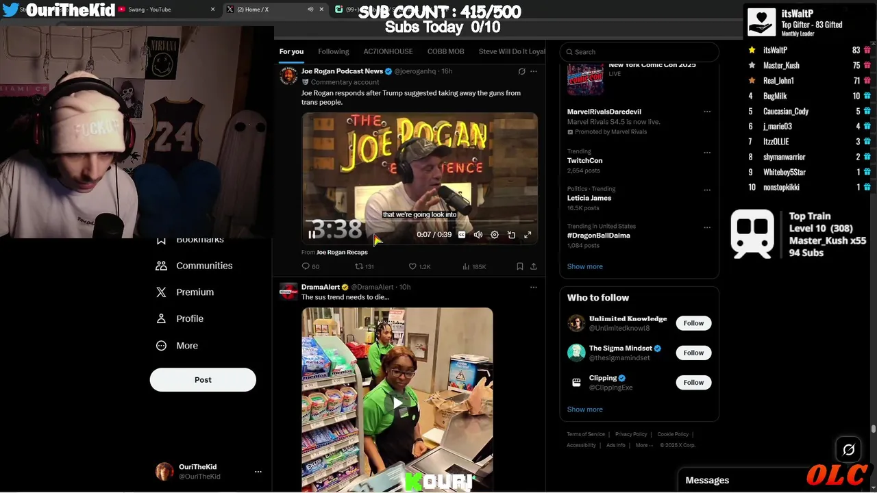The height and width of the screenshot is (493, 877).
Task: Mute the Joe Rogan video volume
Action: [x=478, y=235]
